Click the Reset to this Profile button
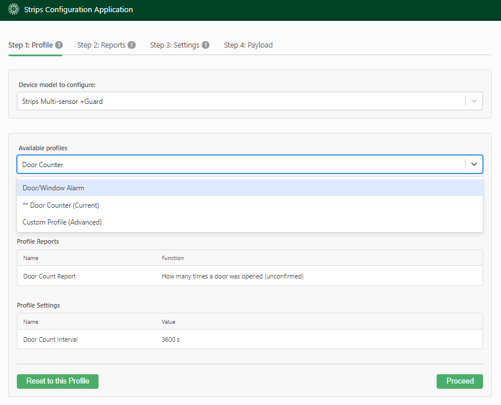 [57, 381]
